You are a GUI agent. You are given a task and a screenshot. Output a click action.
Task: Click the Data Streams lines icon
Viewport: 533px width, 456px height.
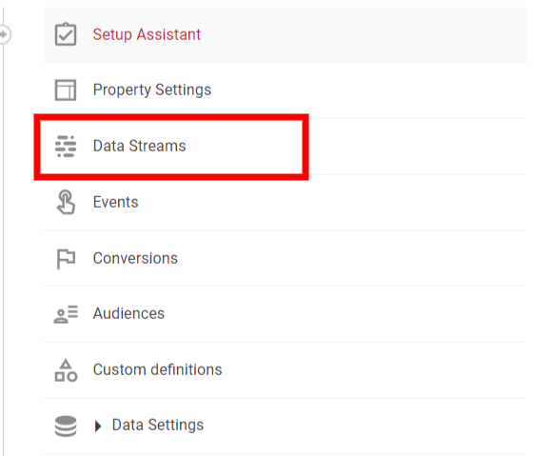click(x=66, y=147)
